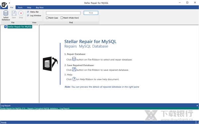Click the "3. Help:" heading
The height and width of the screenshot is (124, 199).
tap(69, 74)
